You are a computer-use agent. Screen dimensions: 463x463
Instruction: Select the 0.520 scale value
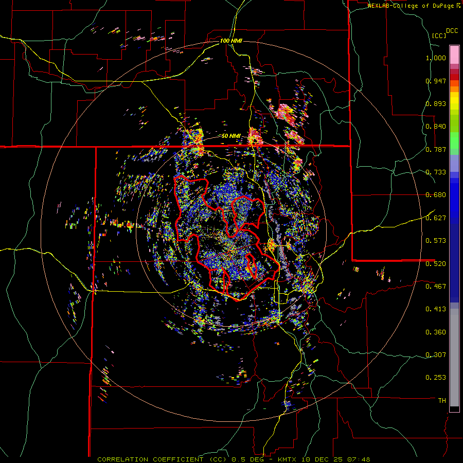[436, 264]
